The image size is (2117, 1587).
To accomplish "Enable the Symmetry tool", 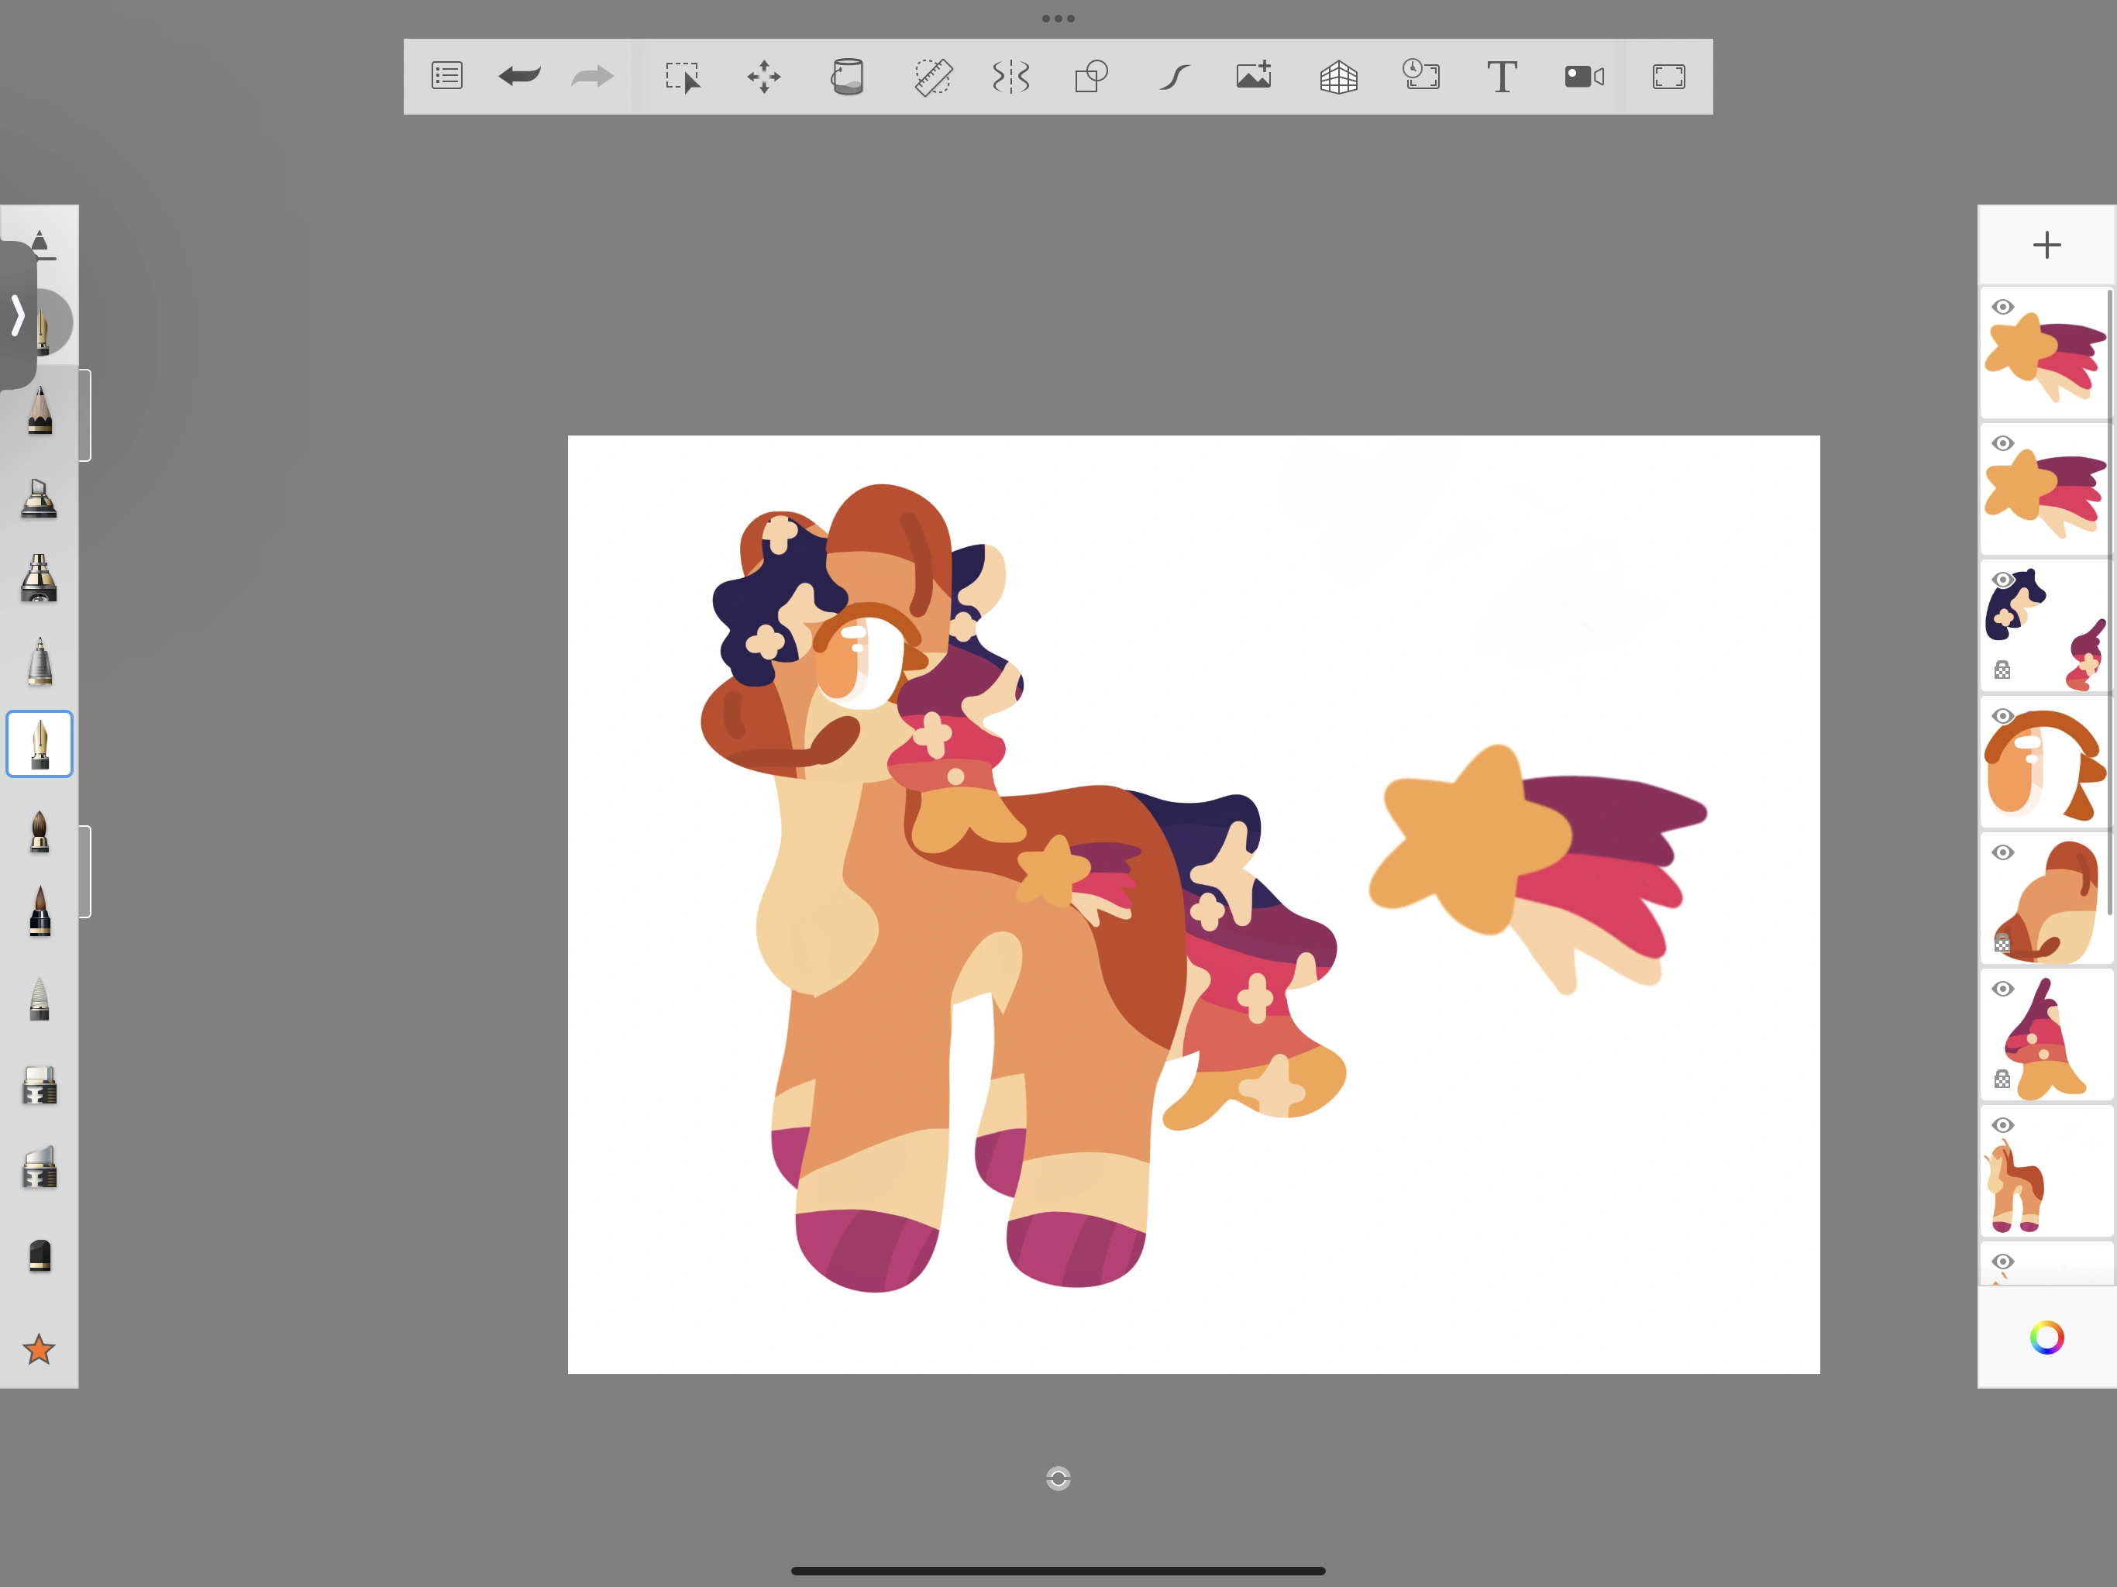I will [x=1010, y=77].
